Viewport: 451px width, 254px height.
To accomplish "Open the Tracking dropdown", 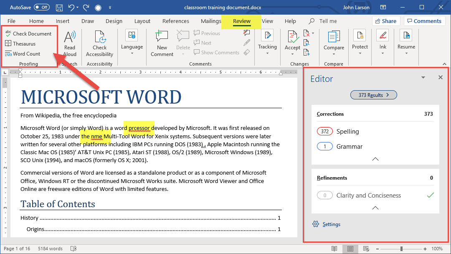I will click(x=267, y=47).
